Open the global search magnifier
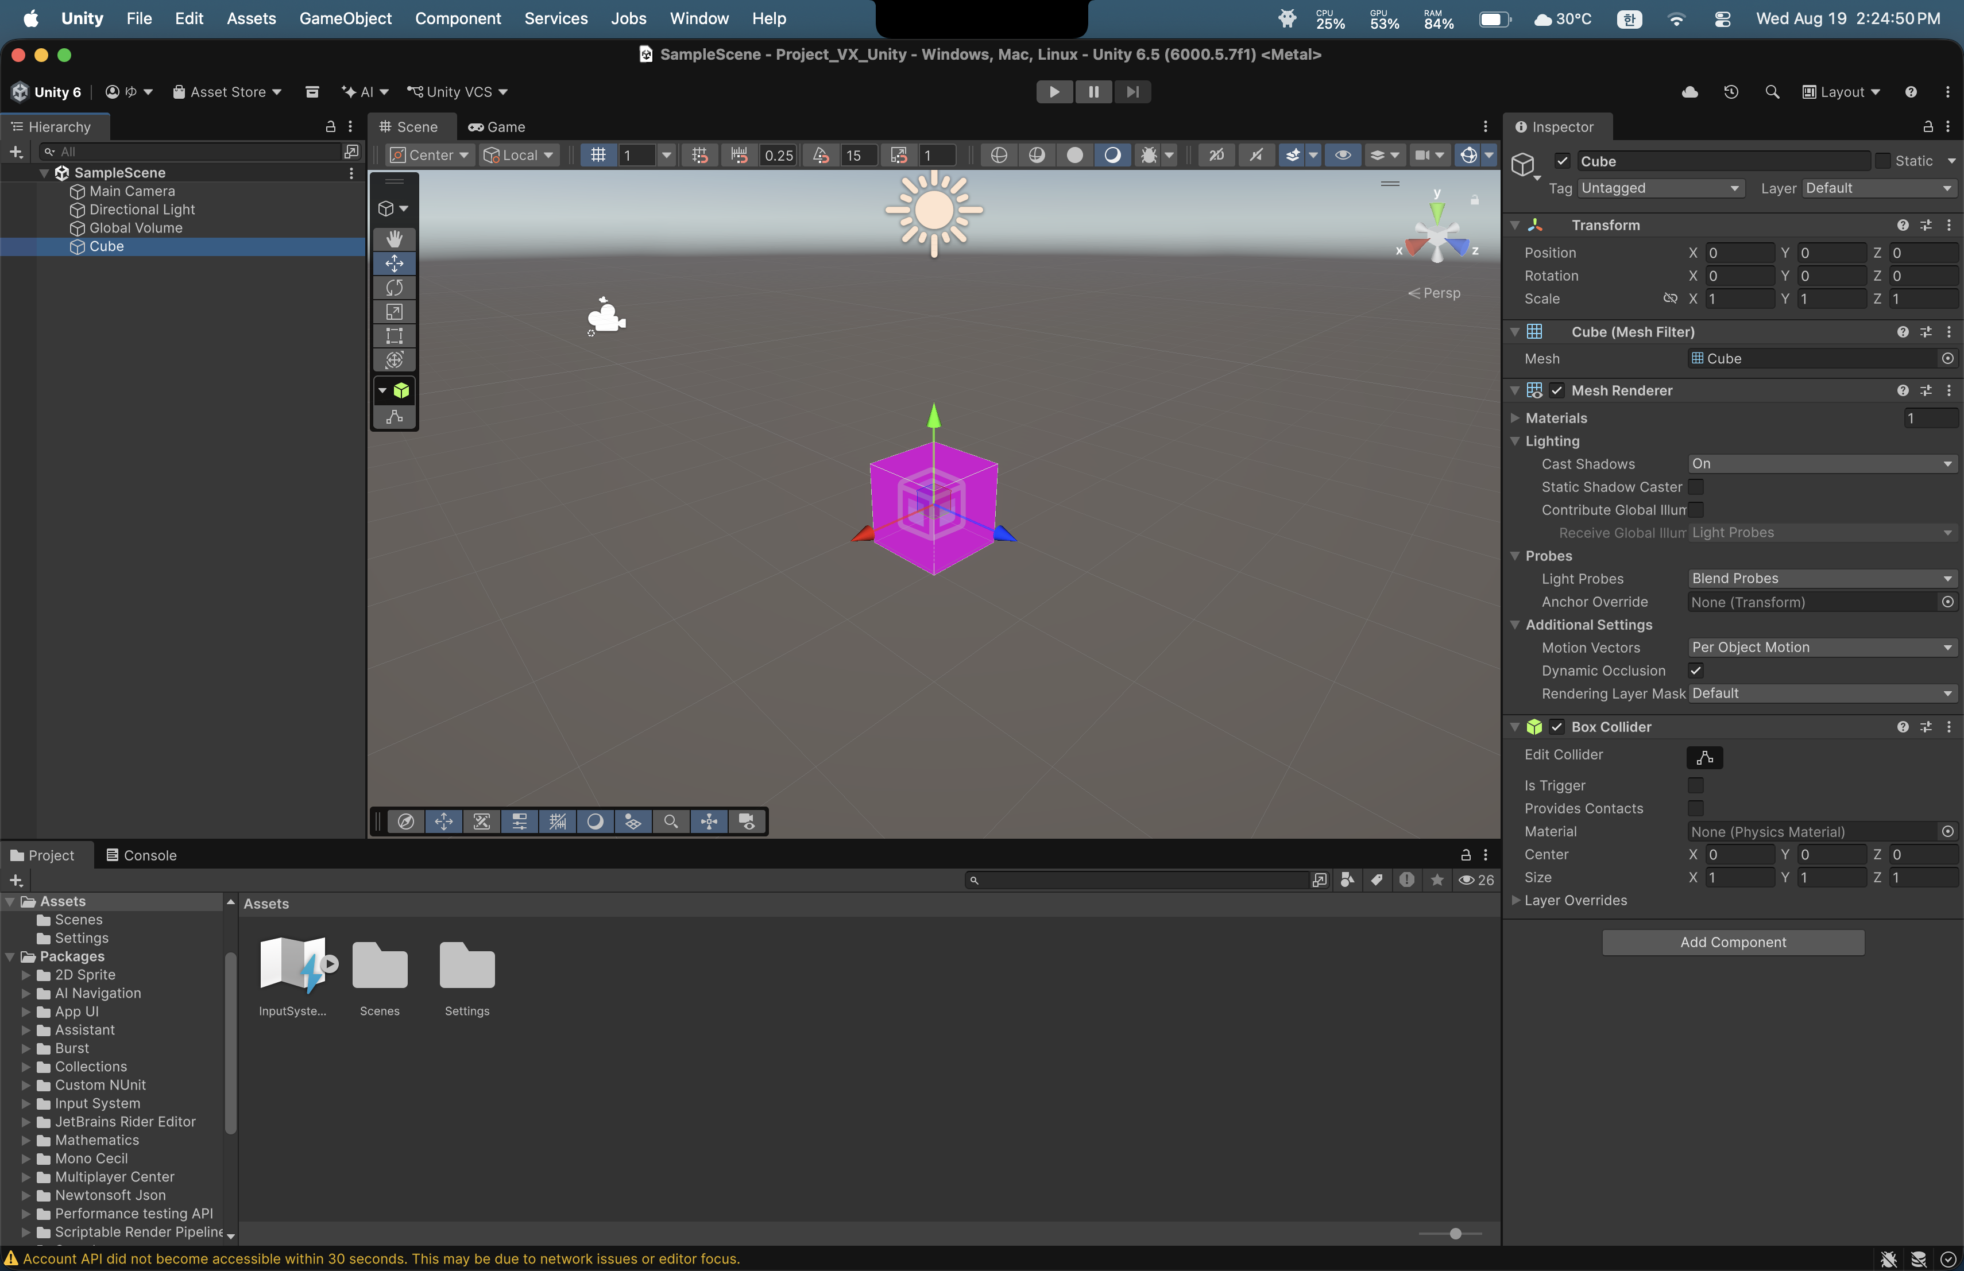 click(x=1772, y=91)
